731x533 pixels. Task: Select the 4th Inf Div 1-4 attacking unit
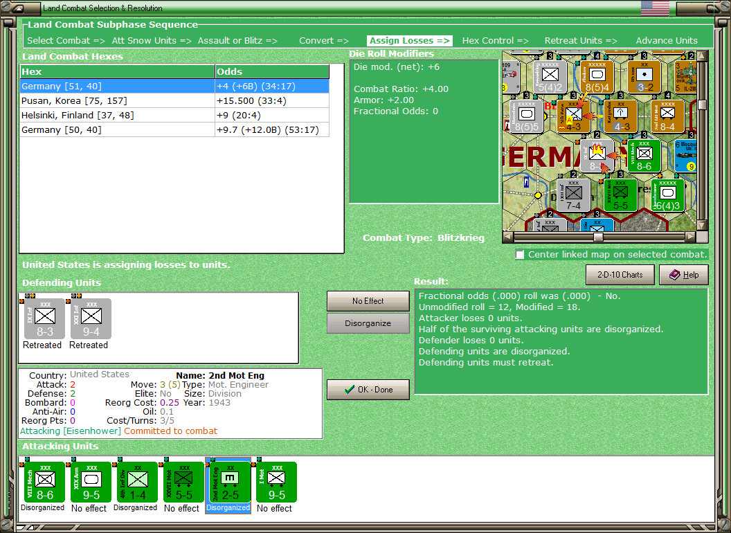137,482
